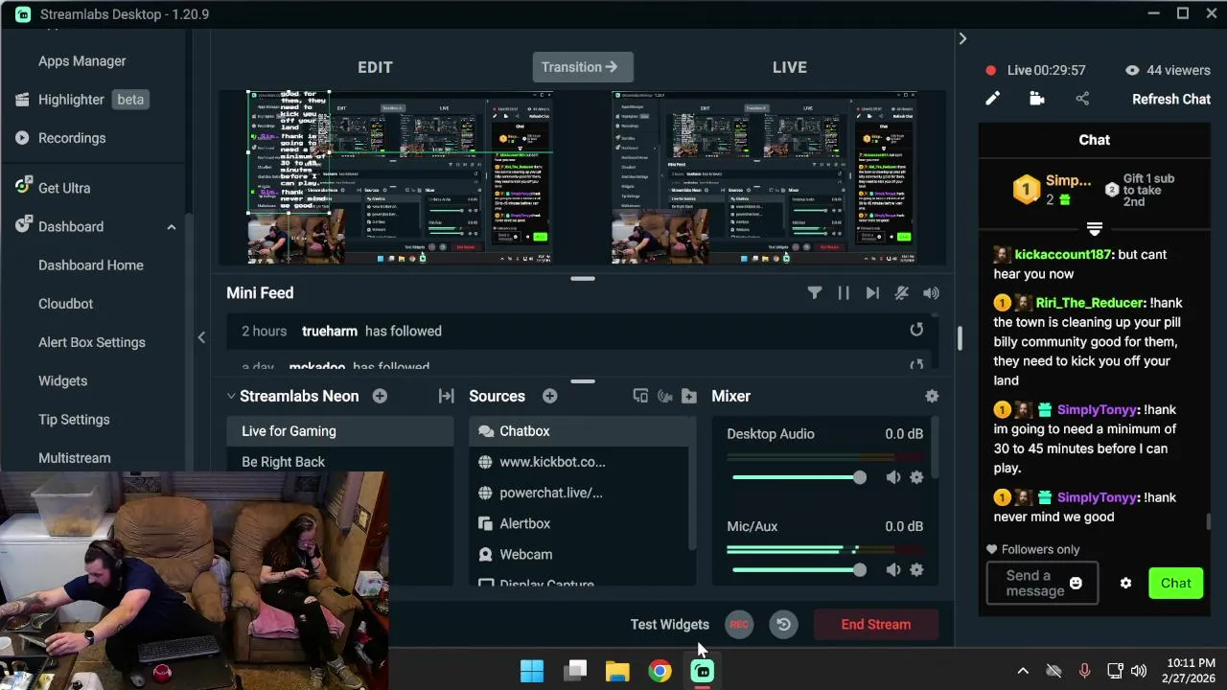Edit stream info with the pencil icon
Image resolution: width=1227 pixels, height=690 pixels.
click(992, 99)
